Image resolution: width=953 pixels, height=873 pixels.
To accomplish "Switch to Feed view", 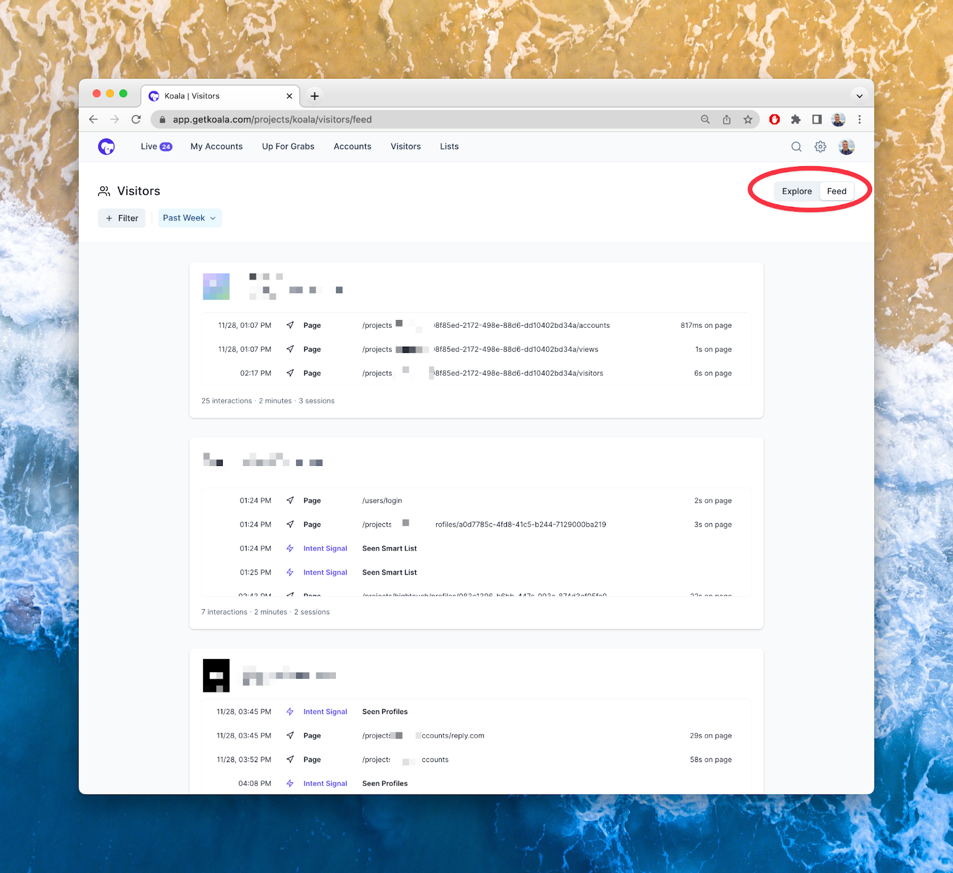I will coord(836,191).
